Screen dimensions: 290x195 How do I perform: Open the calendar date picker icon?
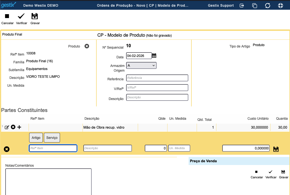point(154,56)
